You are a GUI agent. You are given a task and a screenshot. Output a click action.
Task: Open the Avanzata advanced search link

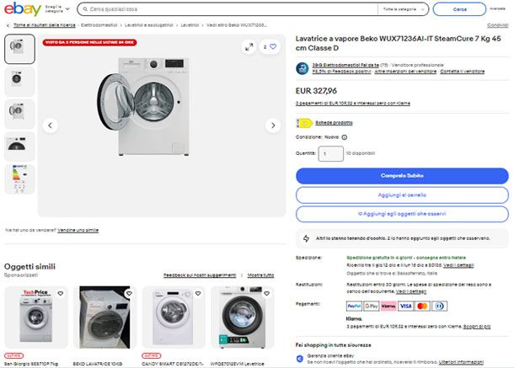497,8
